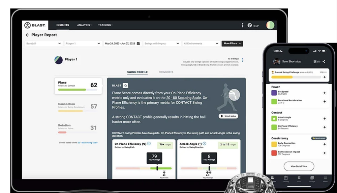
Task: Tap plus on 2-week Swing Challenge card
Action: click(x=325, y=77)
